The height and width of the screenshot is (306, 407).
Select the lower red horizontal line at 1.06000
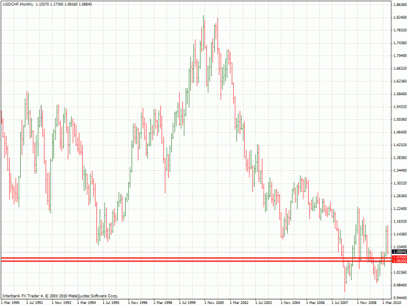196,261
